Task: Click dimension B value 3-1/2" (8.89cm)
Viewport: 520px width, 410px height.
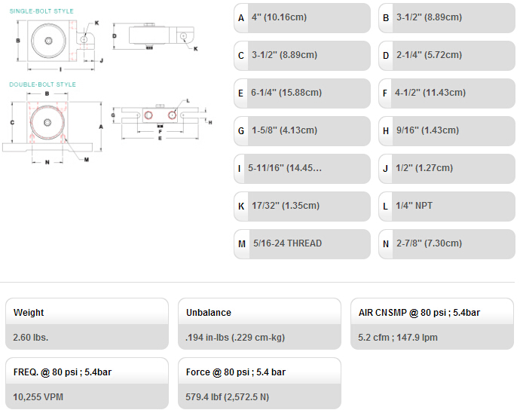Action: click(429, 17)
